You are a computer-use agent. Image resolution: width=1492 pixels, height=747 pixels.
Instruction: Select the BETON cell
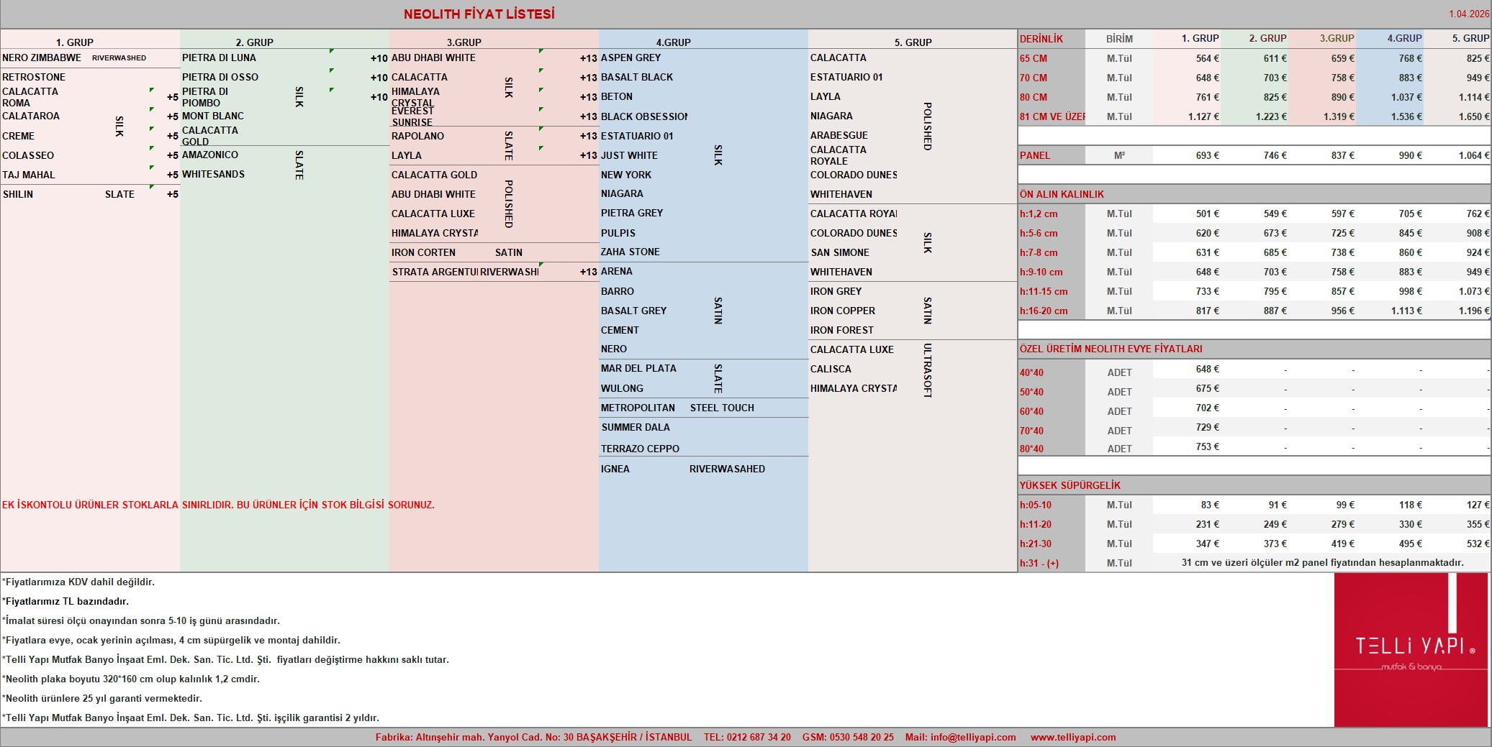tap(617, 96)
